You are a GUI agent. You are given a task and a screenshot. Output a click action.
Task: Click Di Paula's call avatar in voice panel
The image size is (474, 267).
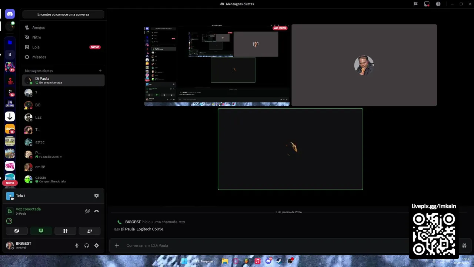[9, 221]
